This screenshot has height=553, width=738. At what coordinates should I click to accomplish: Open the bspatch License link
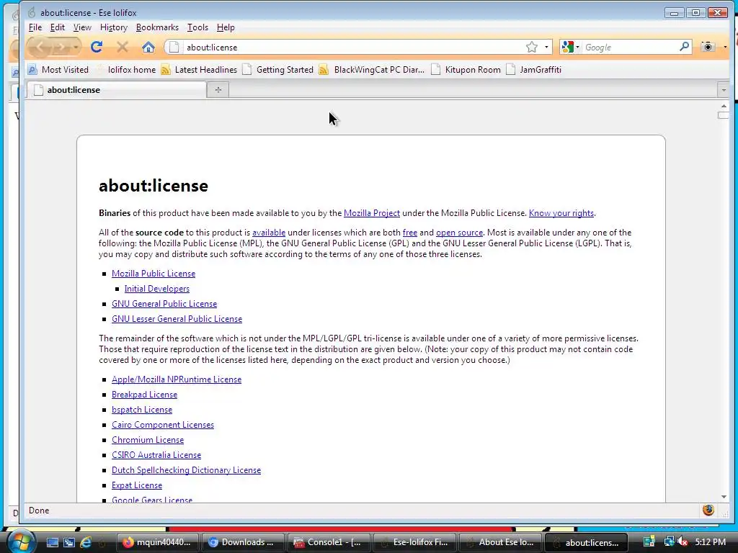pos(142,409)
